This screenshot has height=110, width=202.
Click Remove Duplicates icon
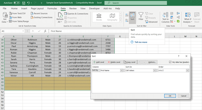[x=172, y=17]
